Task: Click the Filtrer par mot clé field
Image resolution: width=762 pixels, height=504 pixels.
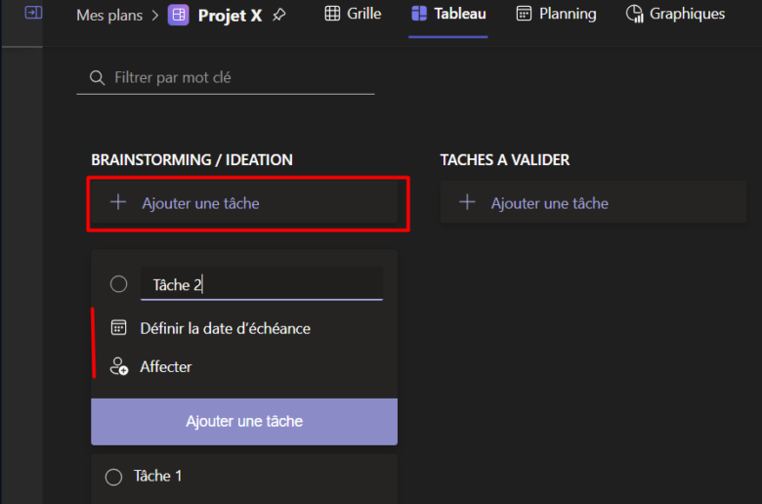Action: 234,77
